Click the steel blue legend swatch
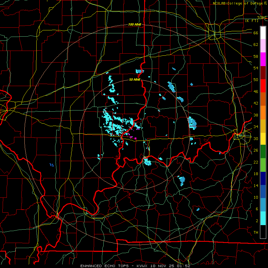 263,205
